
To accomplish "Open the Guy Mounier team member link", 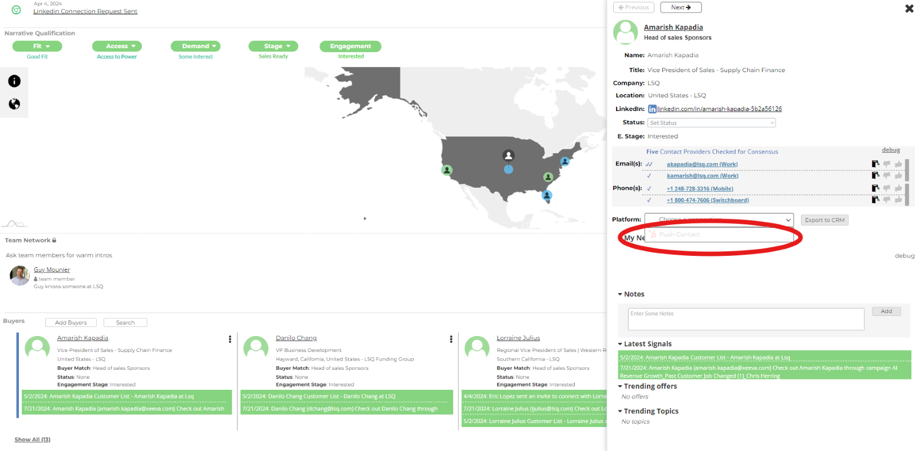I will pyautogui.click(x=52, y=270).
